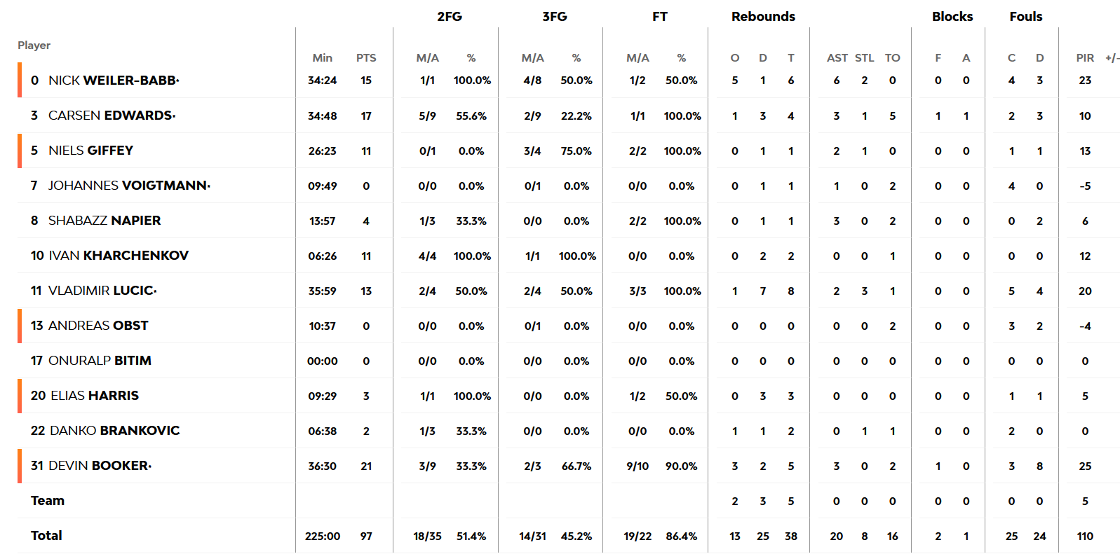The image size is (1120, 554).
Task: Open Ivan Kharchenkov's player link
Action: coord(118,256)
